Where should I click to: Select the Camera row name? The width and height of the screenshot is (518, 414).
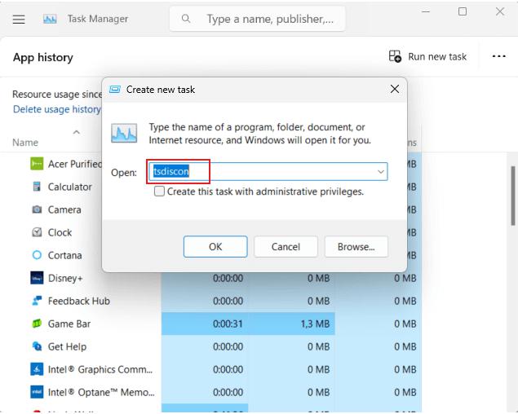[x=64, y=209]
